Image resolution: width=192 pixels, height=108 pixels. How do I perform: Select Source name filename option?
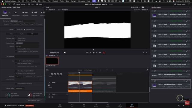click(x=16, y=40)
